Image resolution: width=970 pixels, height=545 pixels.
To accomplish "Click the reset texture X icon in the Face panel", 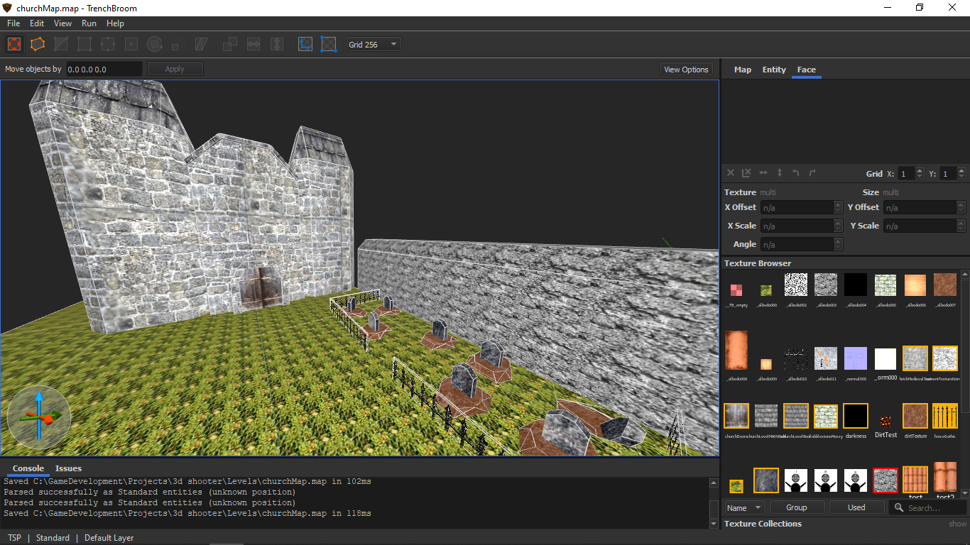I will click(731, 173).
